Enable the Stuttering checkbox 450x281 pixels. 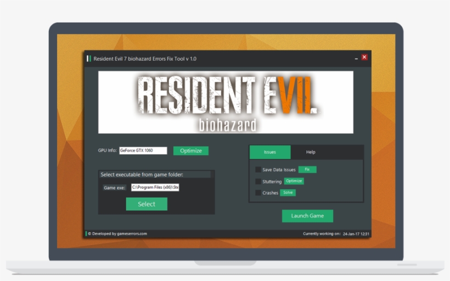(x=258, y=182)
